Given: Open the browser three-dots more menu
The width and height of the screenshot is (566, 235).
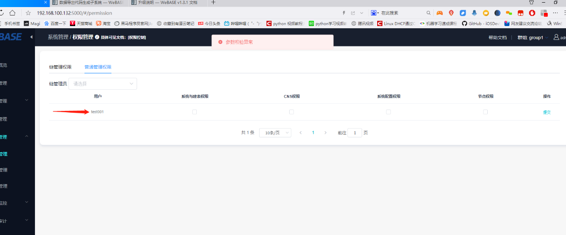Looking at the screenshot, I should pyautogui.click(x=555, y=13).
